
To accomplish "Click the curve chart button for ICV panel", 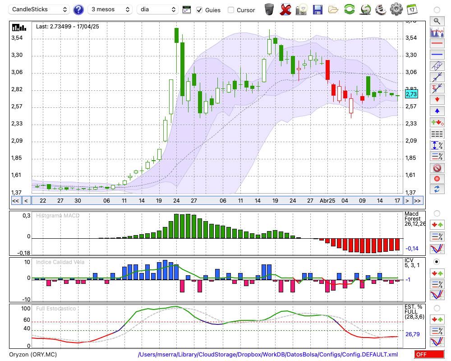I will tap(437, 295).
